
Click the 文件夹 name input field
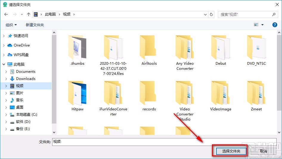(164, 142)
